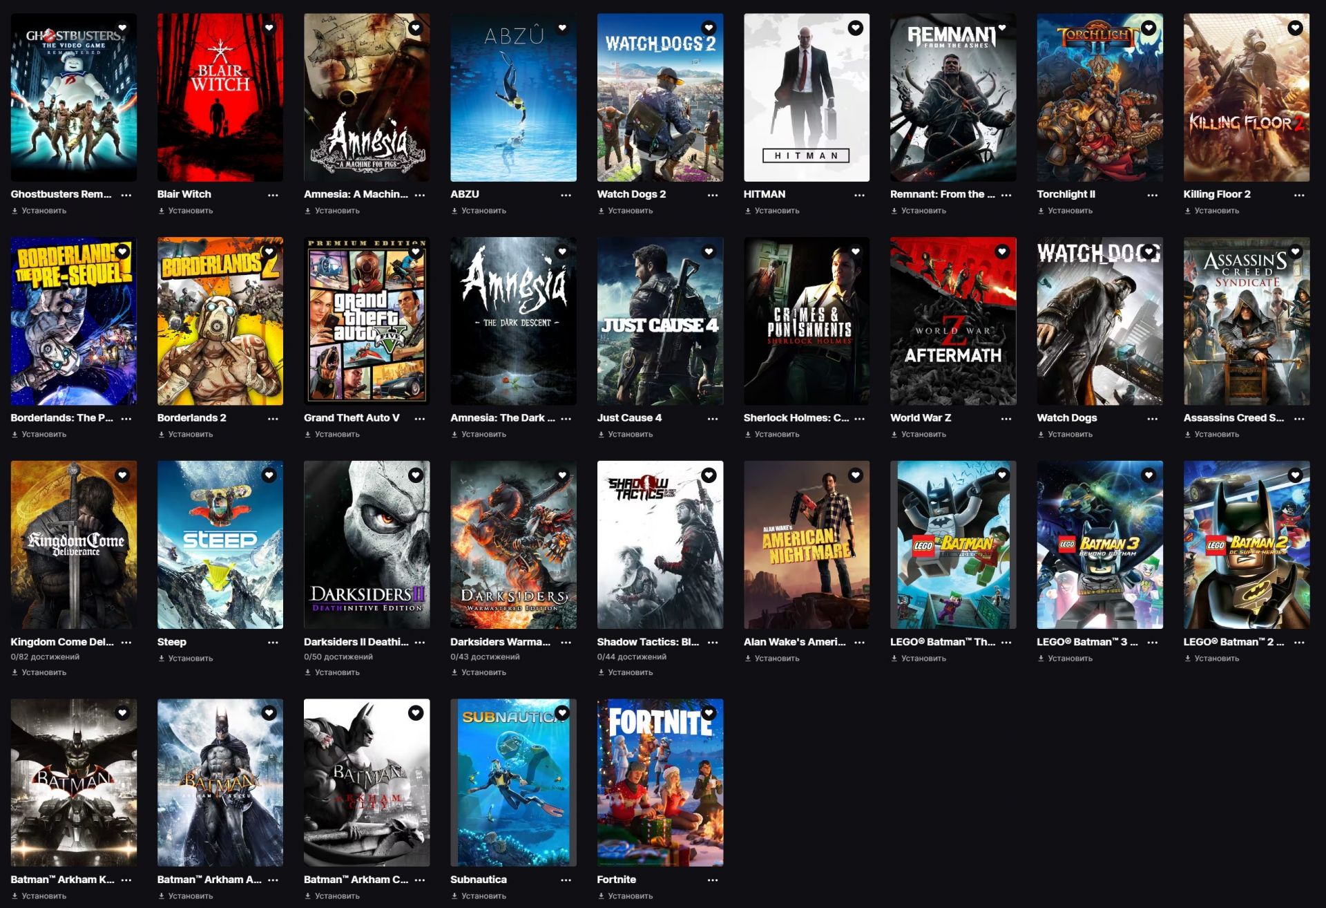Open three-dots menu for Grand Theft Auto V
The image size is (1326, 908).
tap(419, 418)
